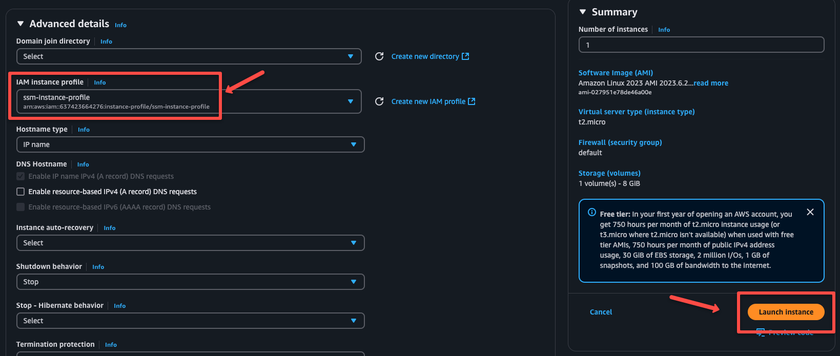The width and height of the screenshot is (840, 356).
Task: Open the Firewall (security group) link
Action: tap(620, 142)
